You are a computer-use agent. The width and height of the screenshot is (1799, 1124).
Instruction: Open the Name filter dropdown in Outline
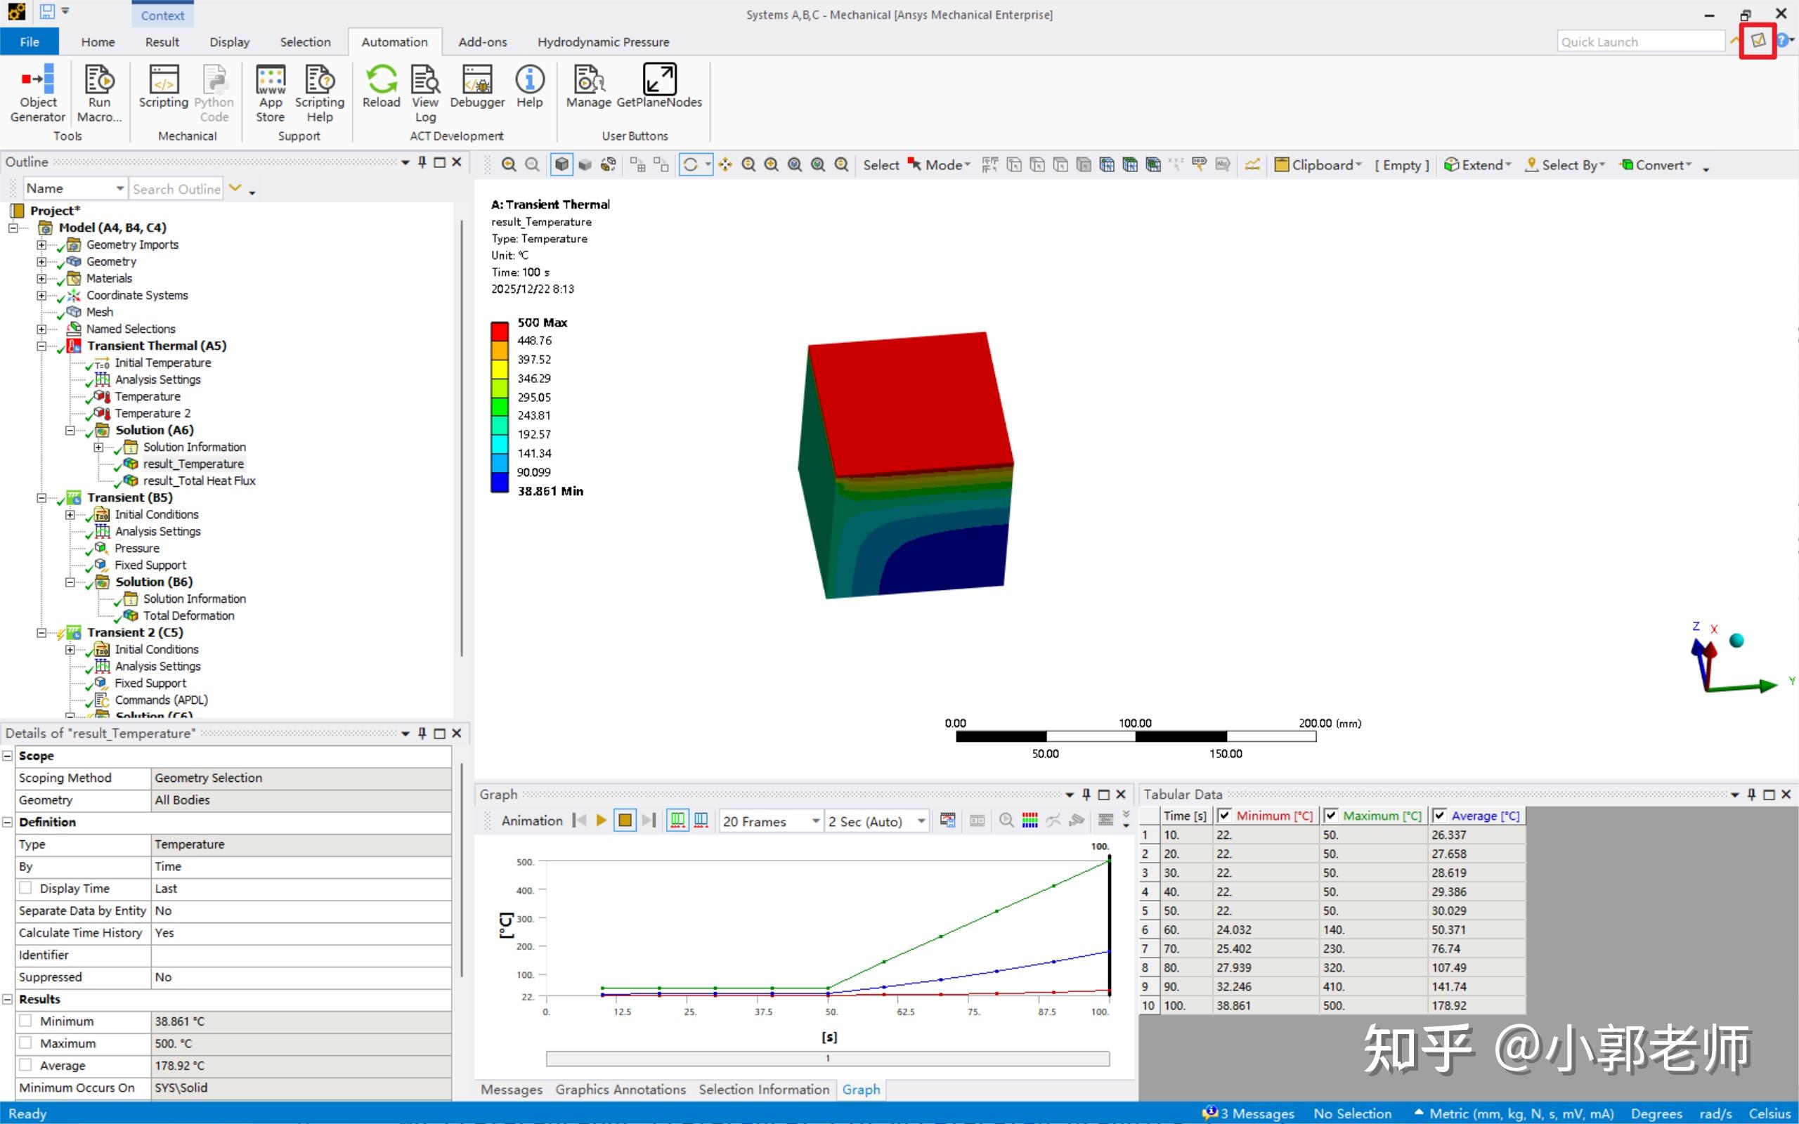tap(74, 189)
